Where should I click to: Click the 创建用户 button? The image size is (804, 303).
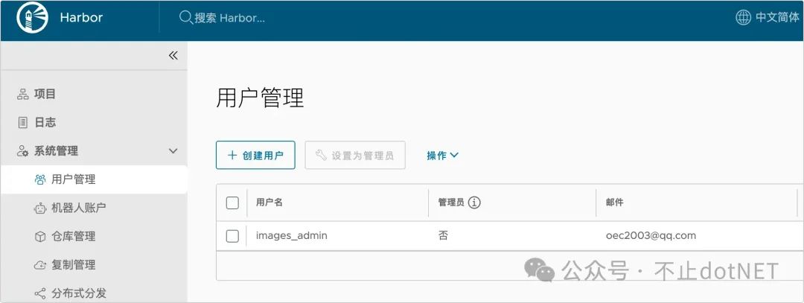click(255, 155)
